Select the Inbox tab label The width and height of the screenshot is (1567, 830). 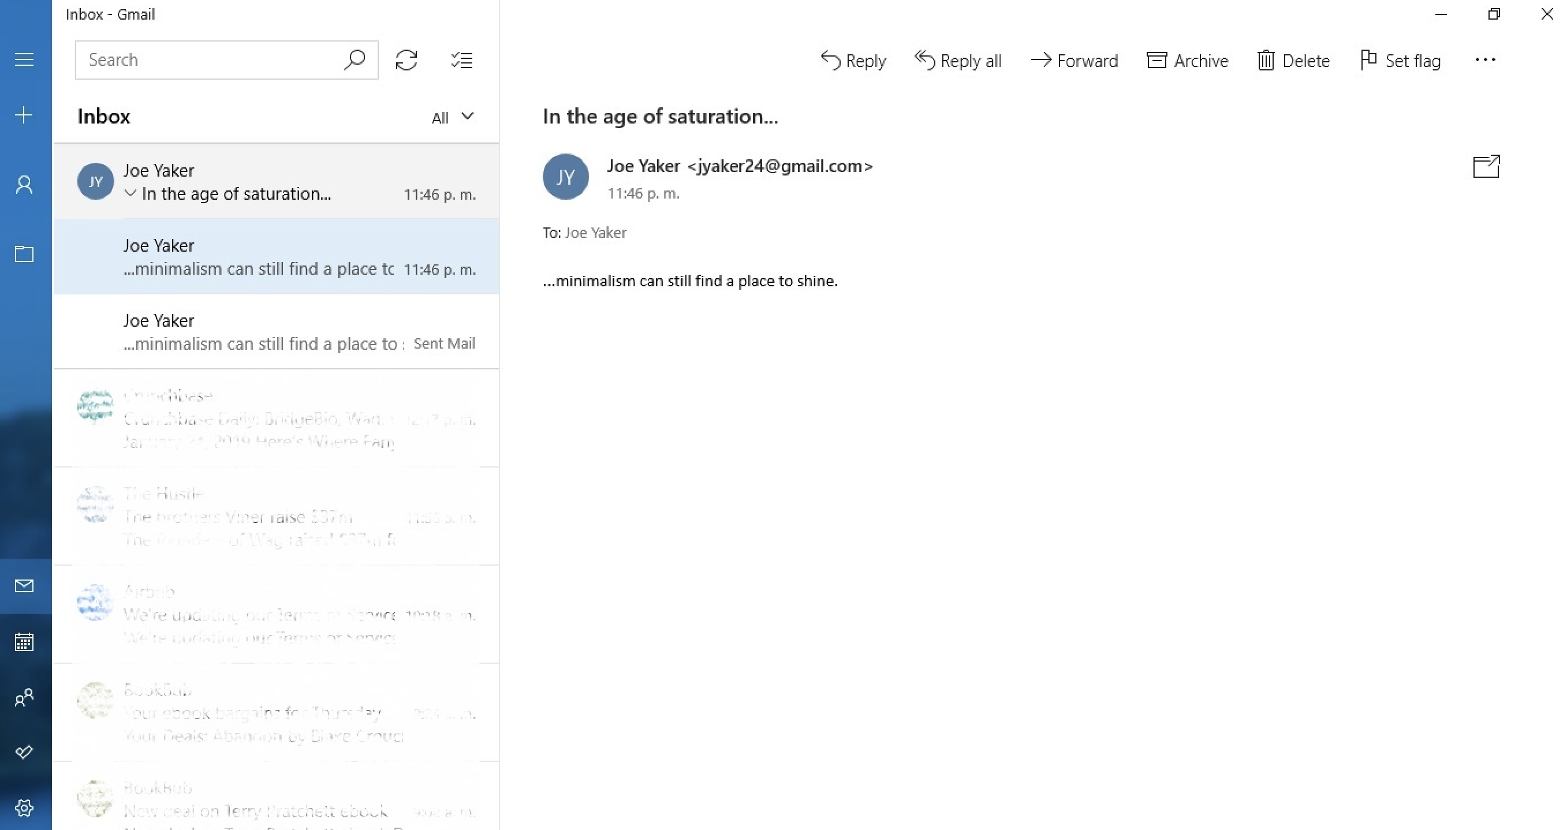click(103, 115)
